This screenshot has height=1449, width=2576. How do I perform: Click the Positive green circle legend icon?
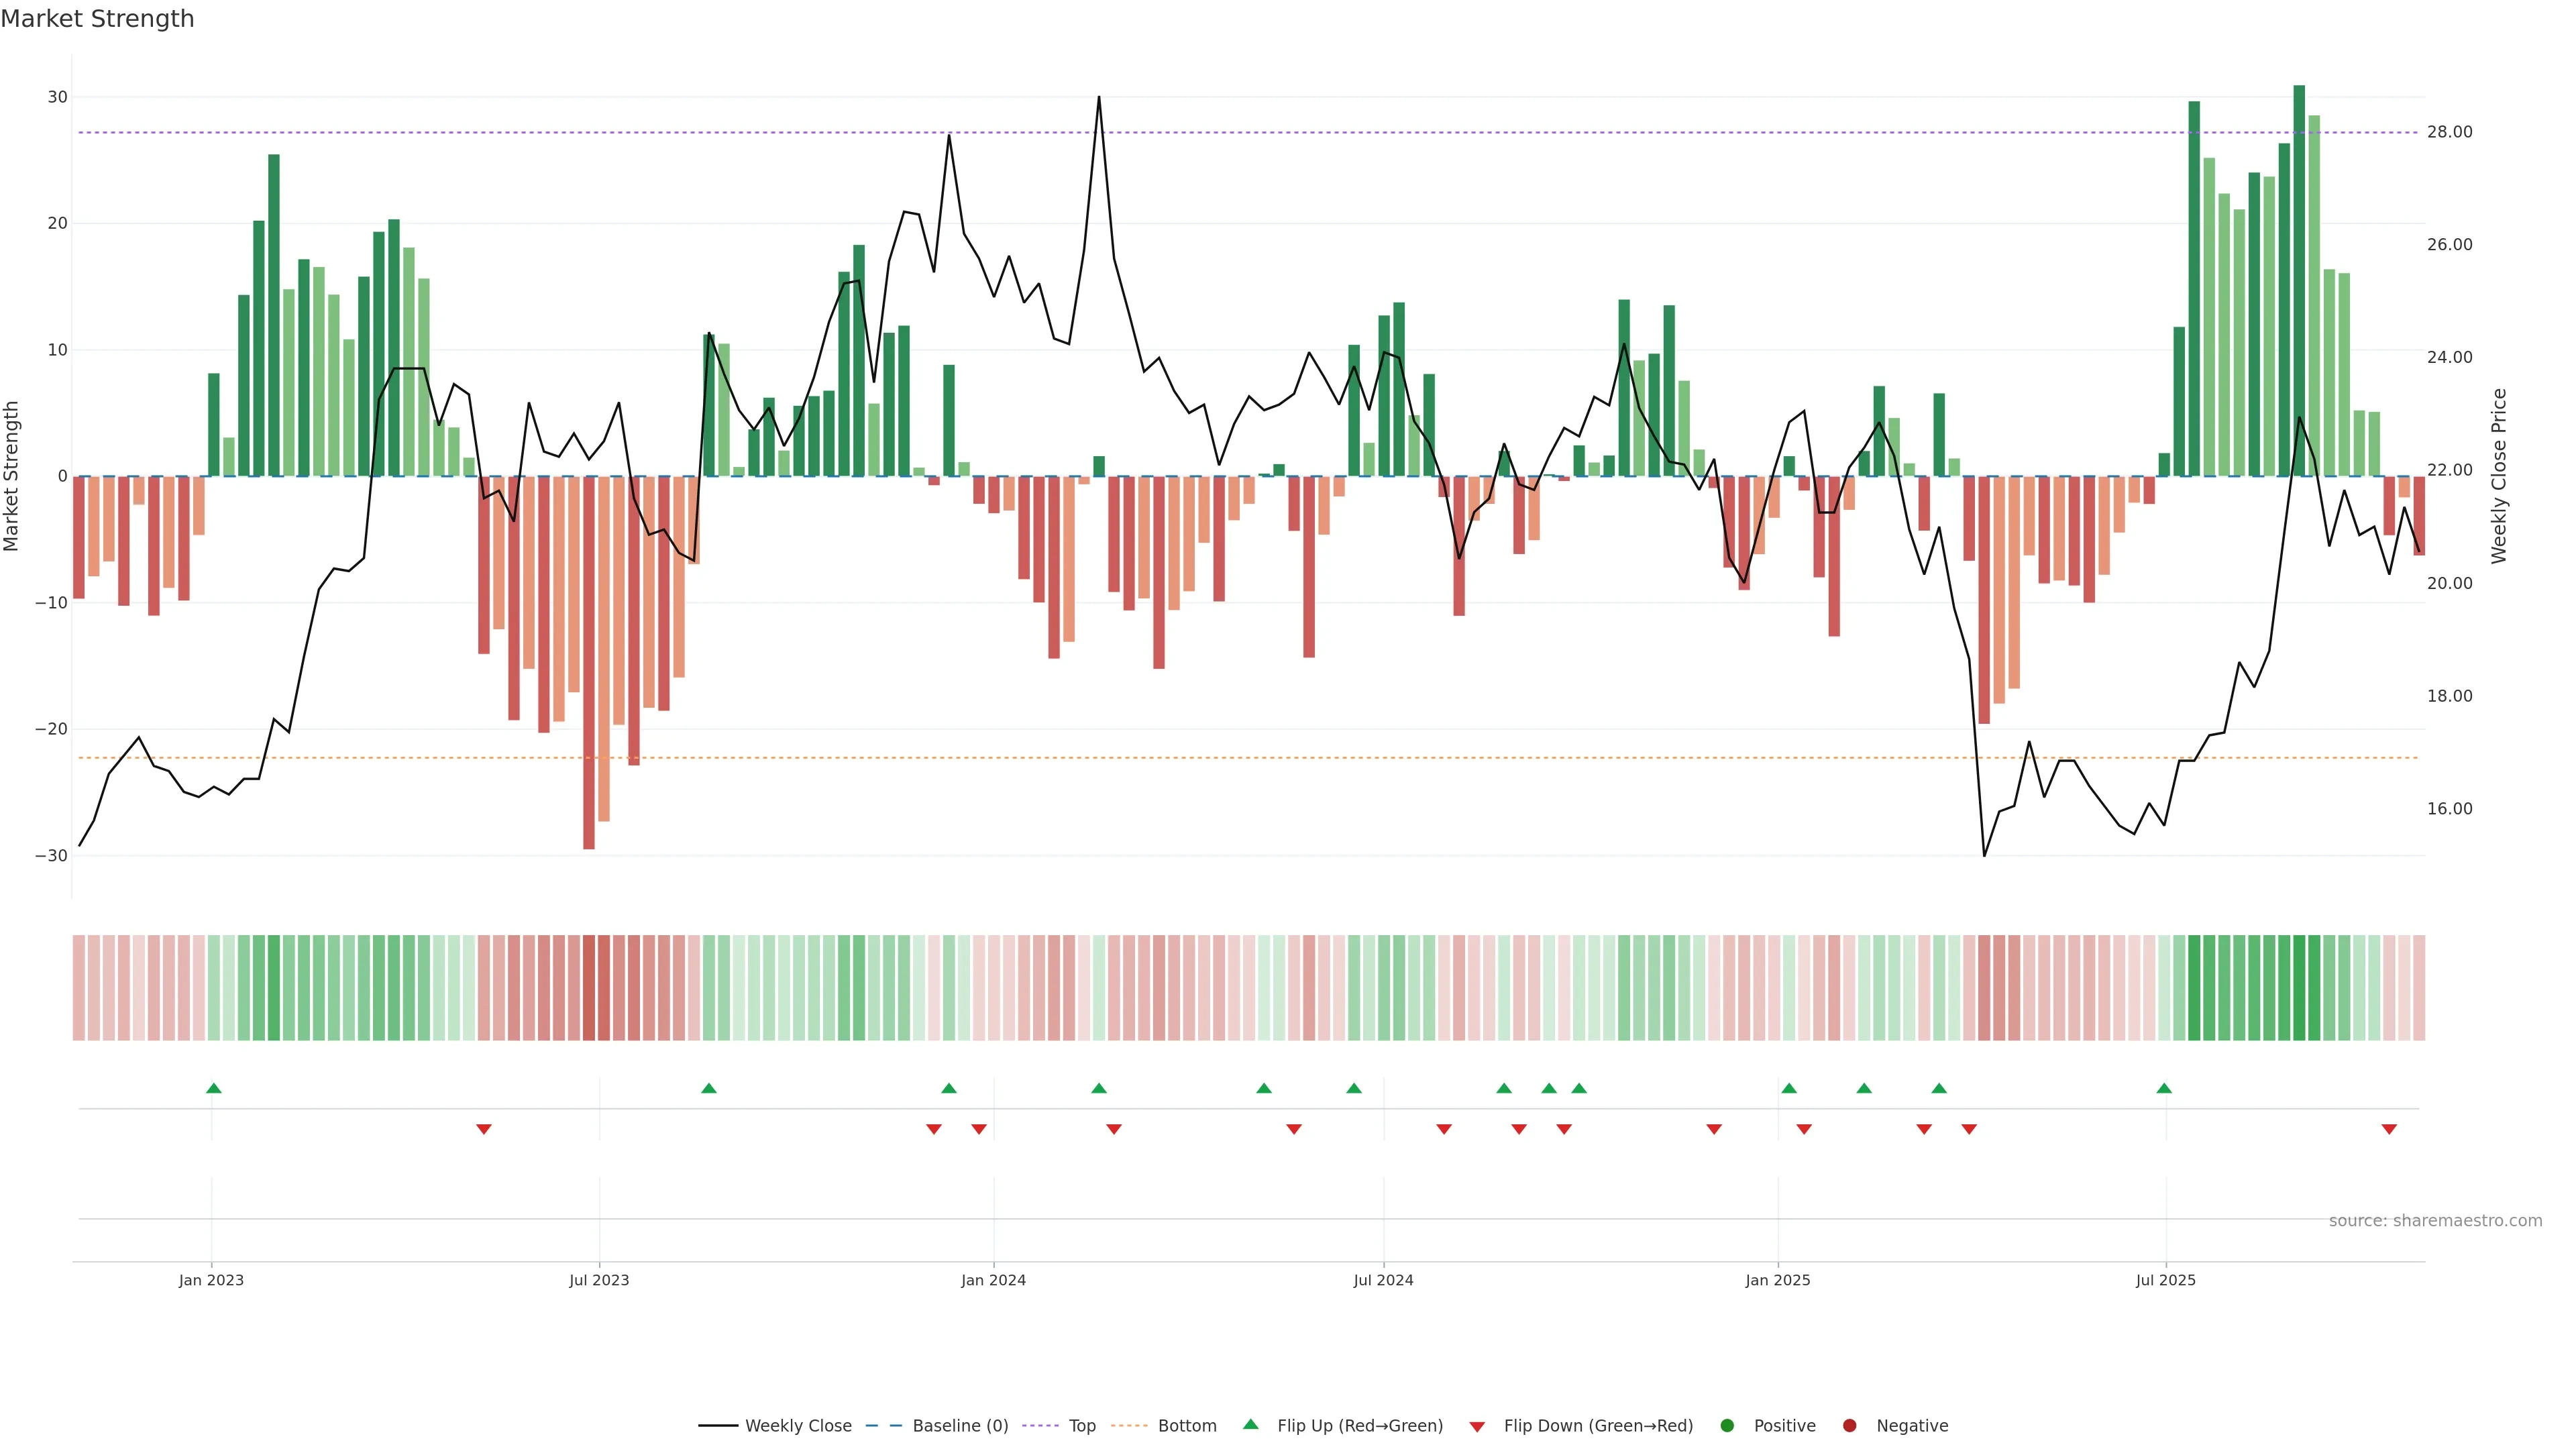tap(1727, 1425)
